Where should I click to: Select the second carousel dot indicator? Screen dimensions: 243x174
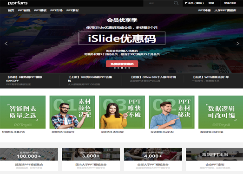(118, 68)
